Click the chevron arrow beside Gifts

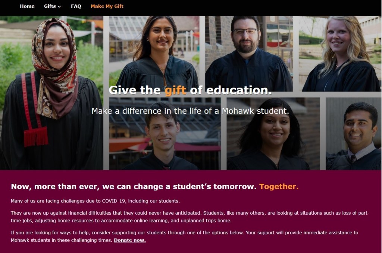(59, 7)
